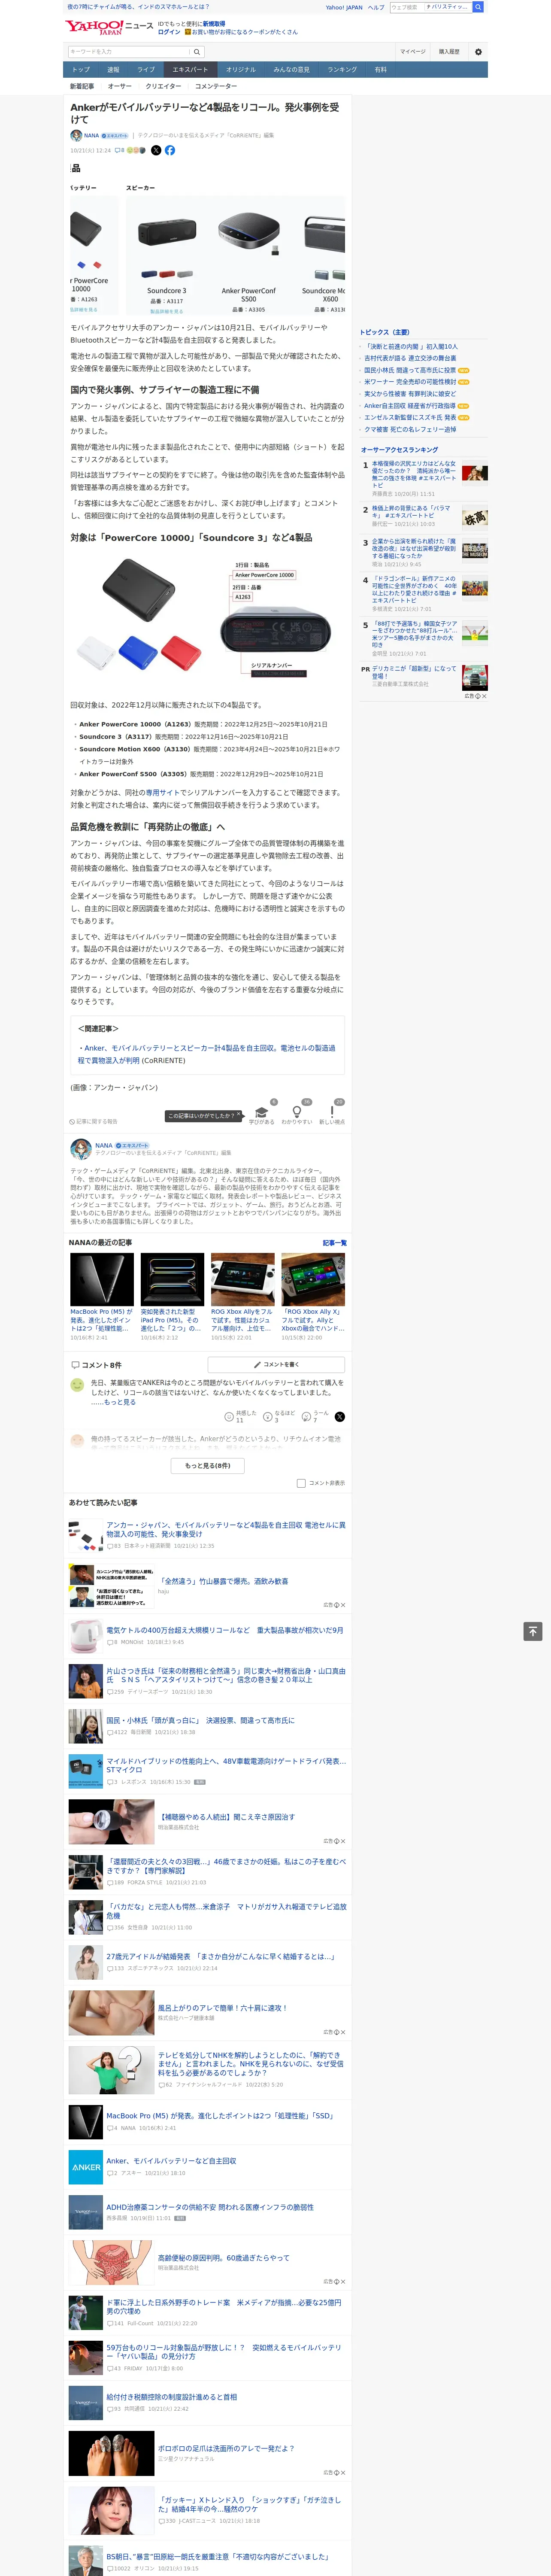Open the ライブ tab
This screenshot has width=551, height=2576.
tap(146, 70)
